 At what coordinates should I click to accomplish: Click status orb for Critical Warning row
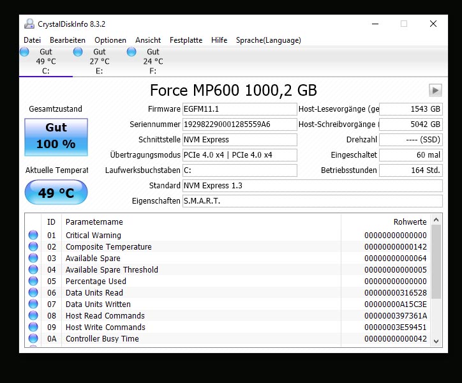[33, 235]
